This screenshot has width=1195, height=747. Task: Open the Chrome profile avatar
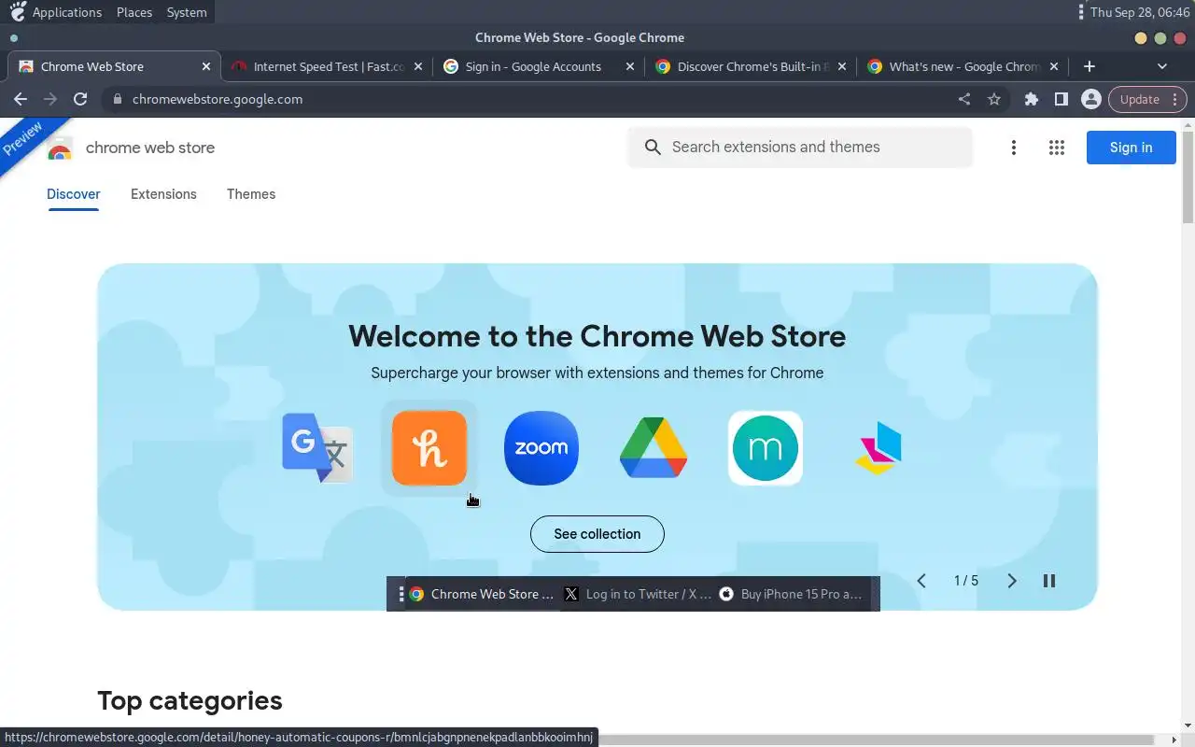pos(1090,99)
